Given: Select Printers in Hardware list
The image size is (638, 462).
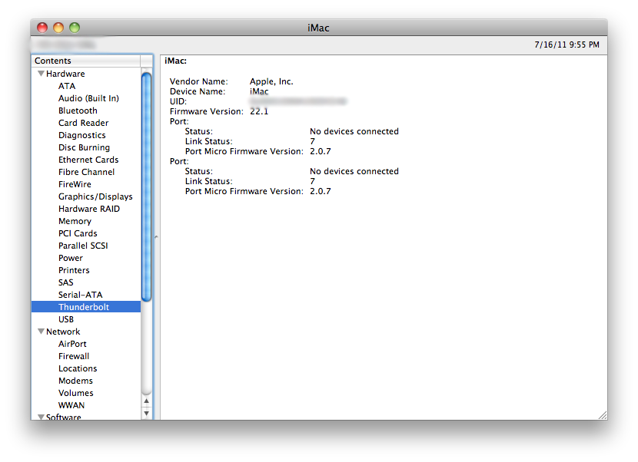Looking at the screenshot, I should pos(74,270).
